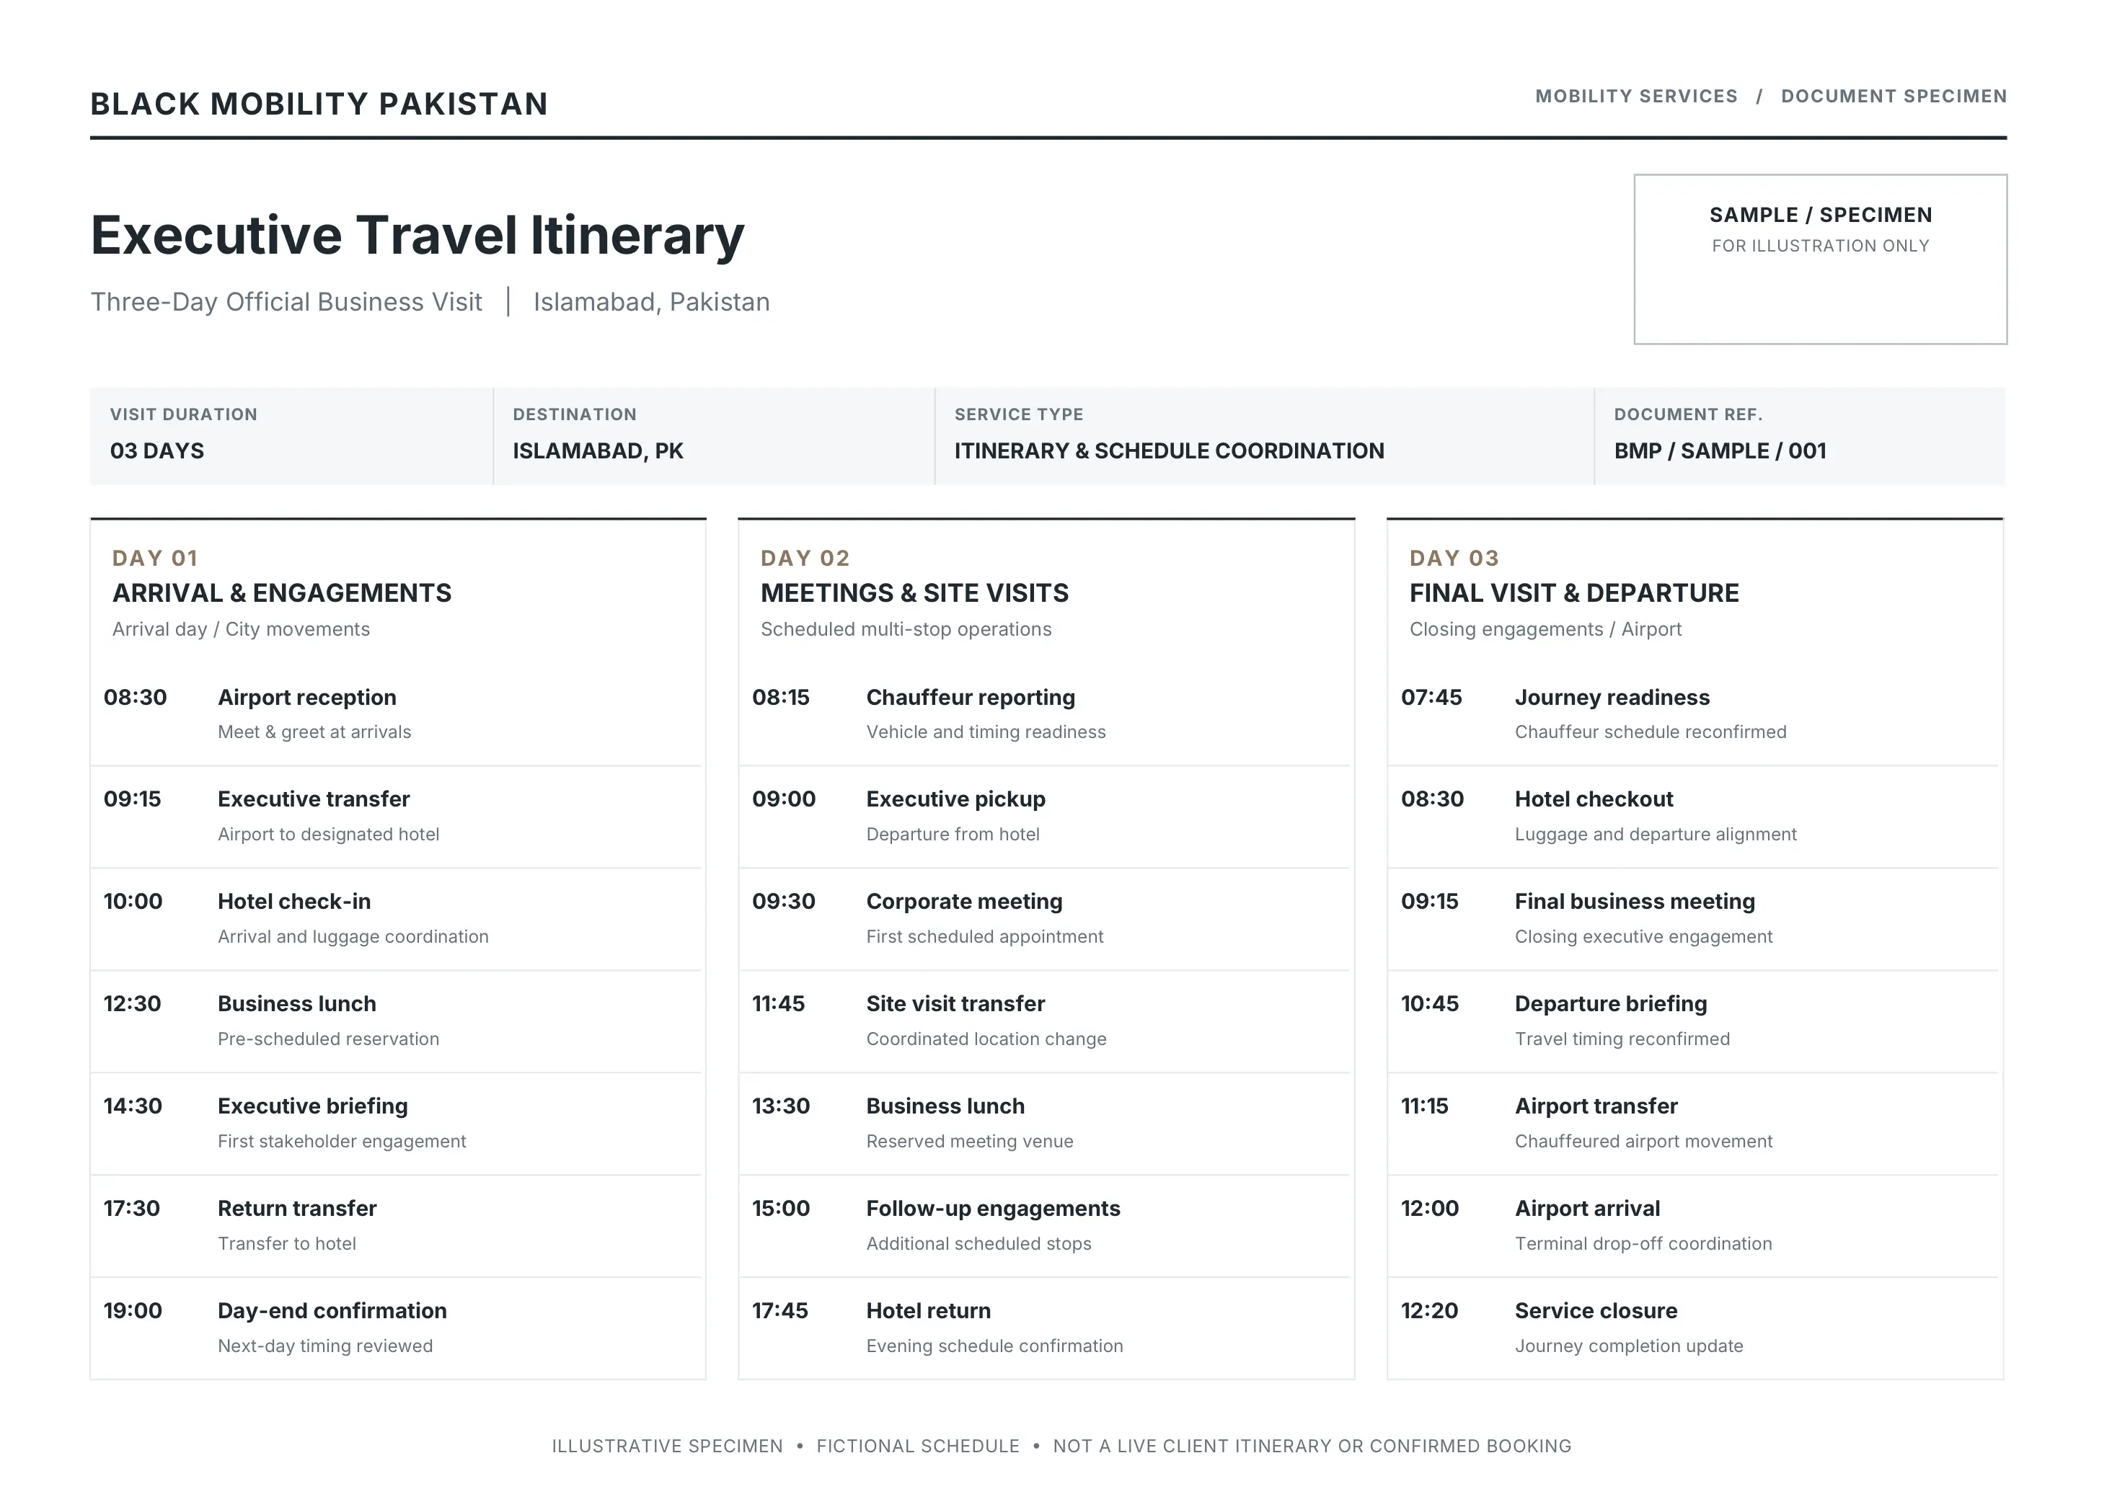
Task: Click the Next-day timing reviewed note
Action: 325,1346
